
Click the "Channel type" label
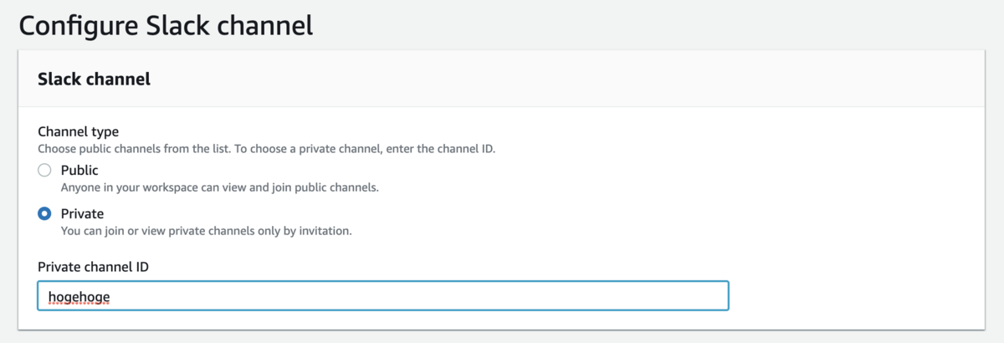[78, 131]
